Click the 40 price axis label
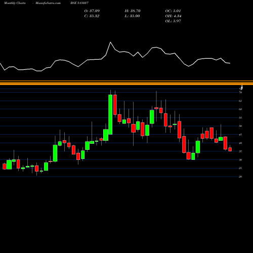Viewport: 253px width, 253px height. pyautogui.click(x=240, y=143)
